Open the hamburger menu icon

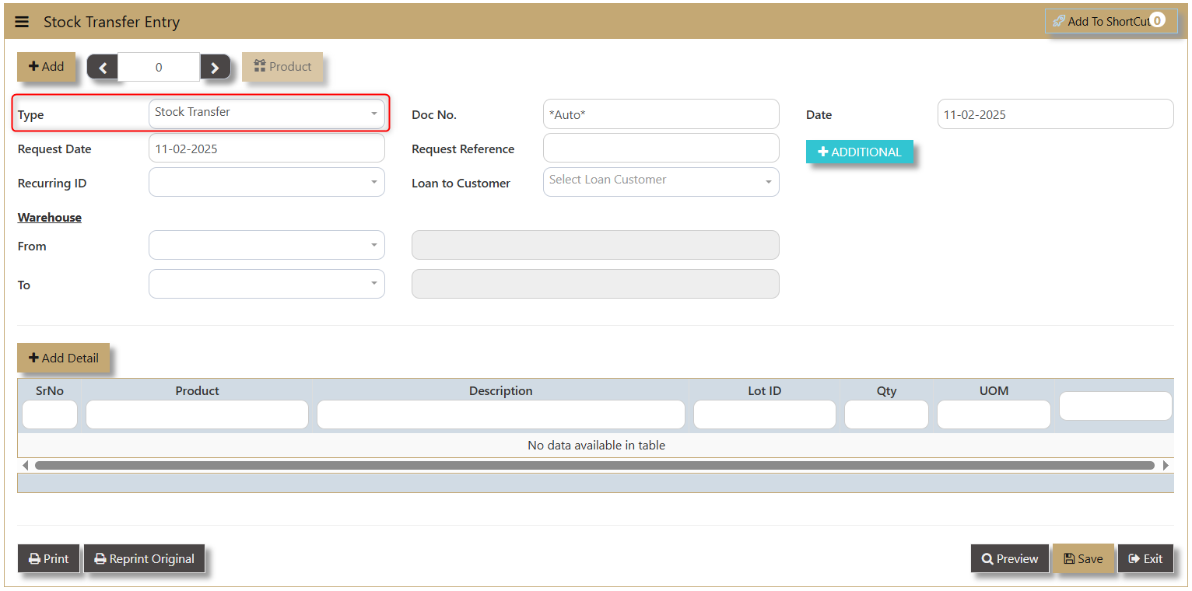click(x=22, y=22)
